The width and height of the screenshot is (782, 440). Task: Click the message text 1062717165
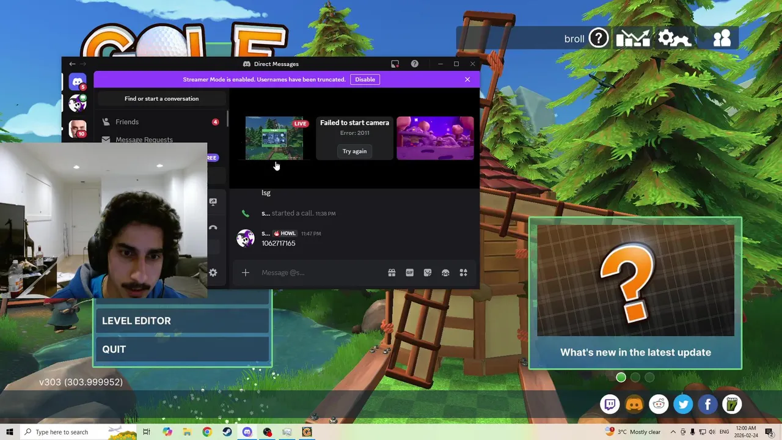tap(279, 243)
